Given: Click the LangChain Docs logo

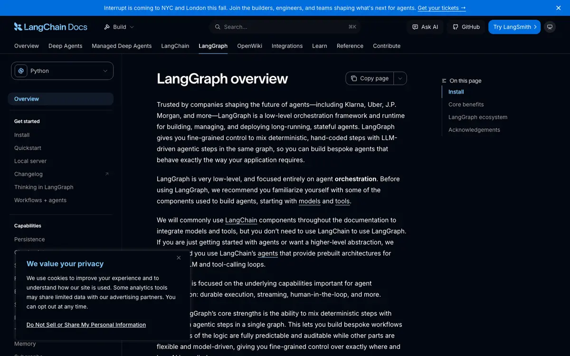Looking at the screenshot, I should (x=51, y=27).
